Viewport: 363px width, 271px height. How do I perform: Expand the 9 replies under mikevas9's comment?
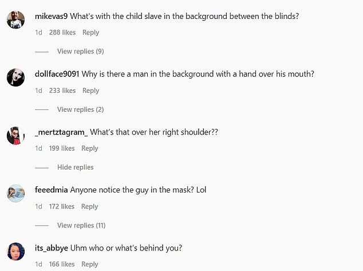pos(80,52)
